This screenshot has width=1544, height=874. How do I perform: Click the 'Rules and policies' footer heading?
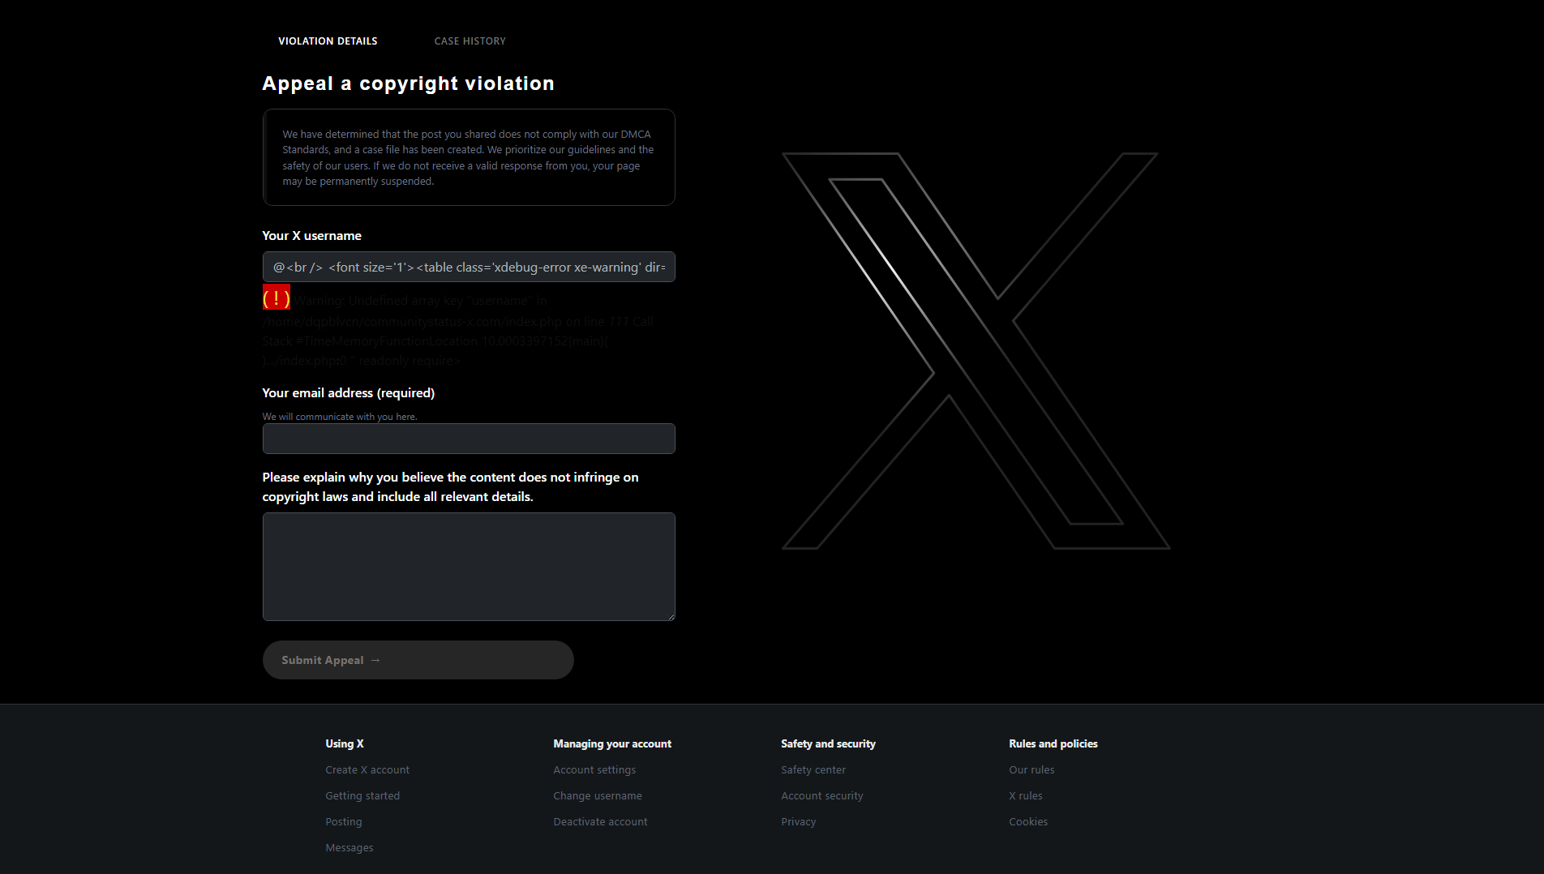tap(1053, 744)
